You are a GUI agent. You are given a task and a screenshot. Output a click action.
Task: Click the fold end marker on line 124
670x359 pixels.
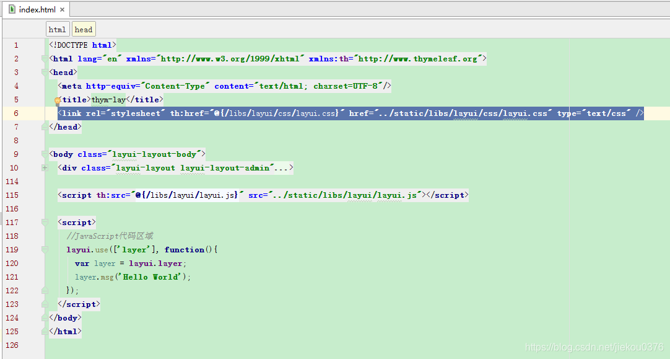pos(45,318)
